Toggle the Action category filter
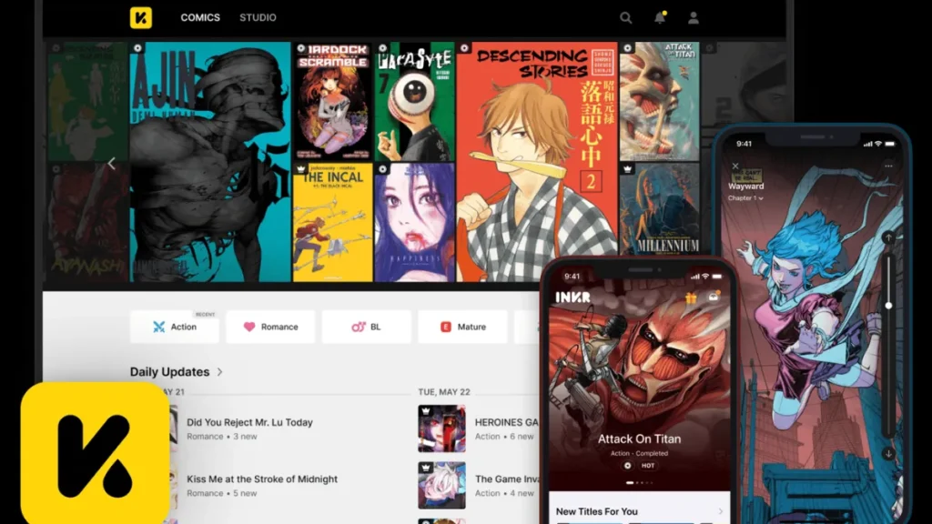Image resolution: width=932 pixels, height=524 pixels. point(175,327)
